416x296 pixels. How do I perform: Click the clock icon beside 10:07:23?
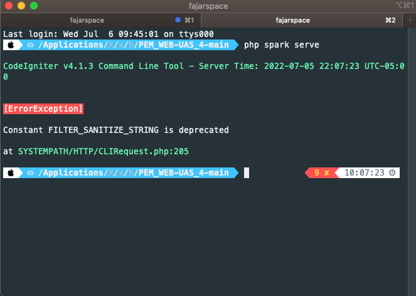point(392,172)
